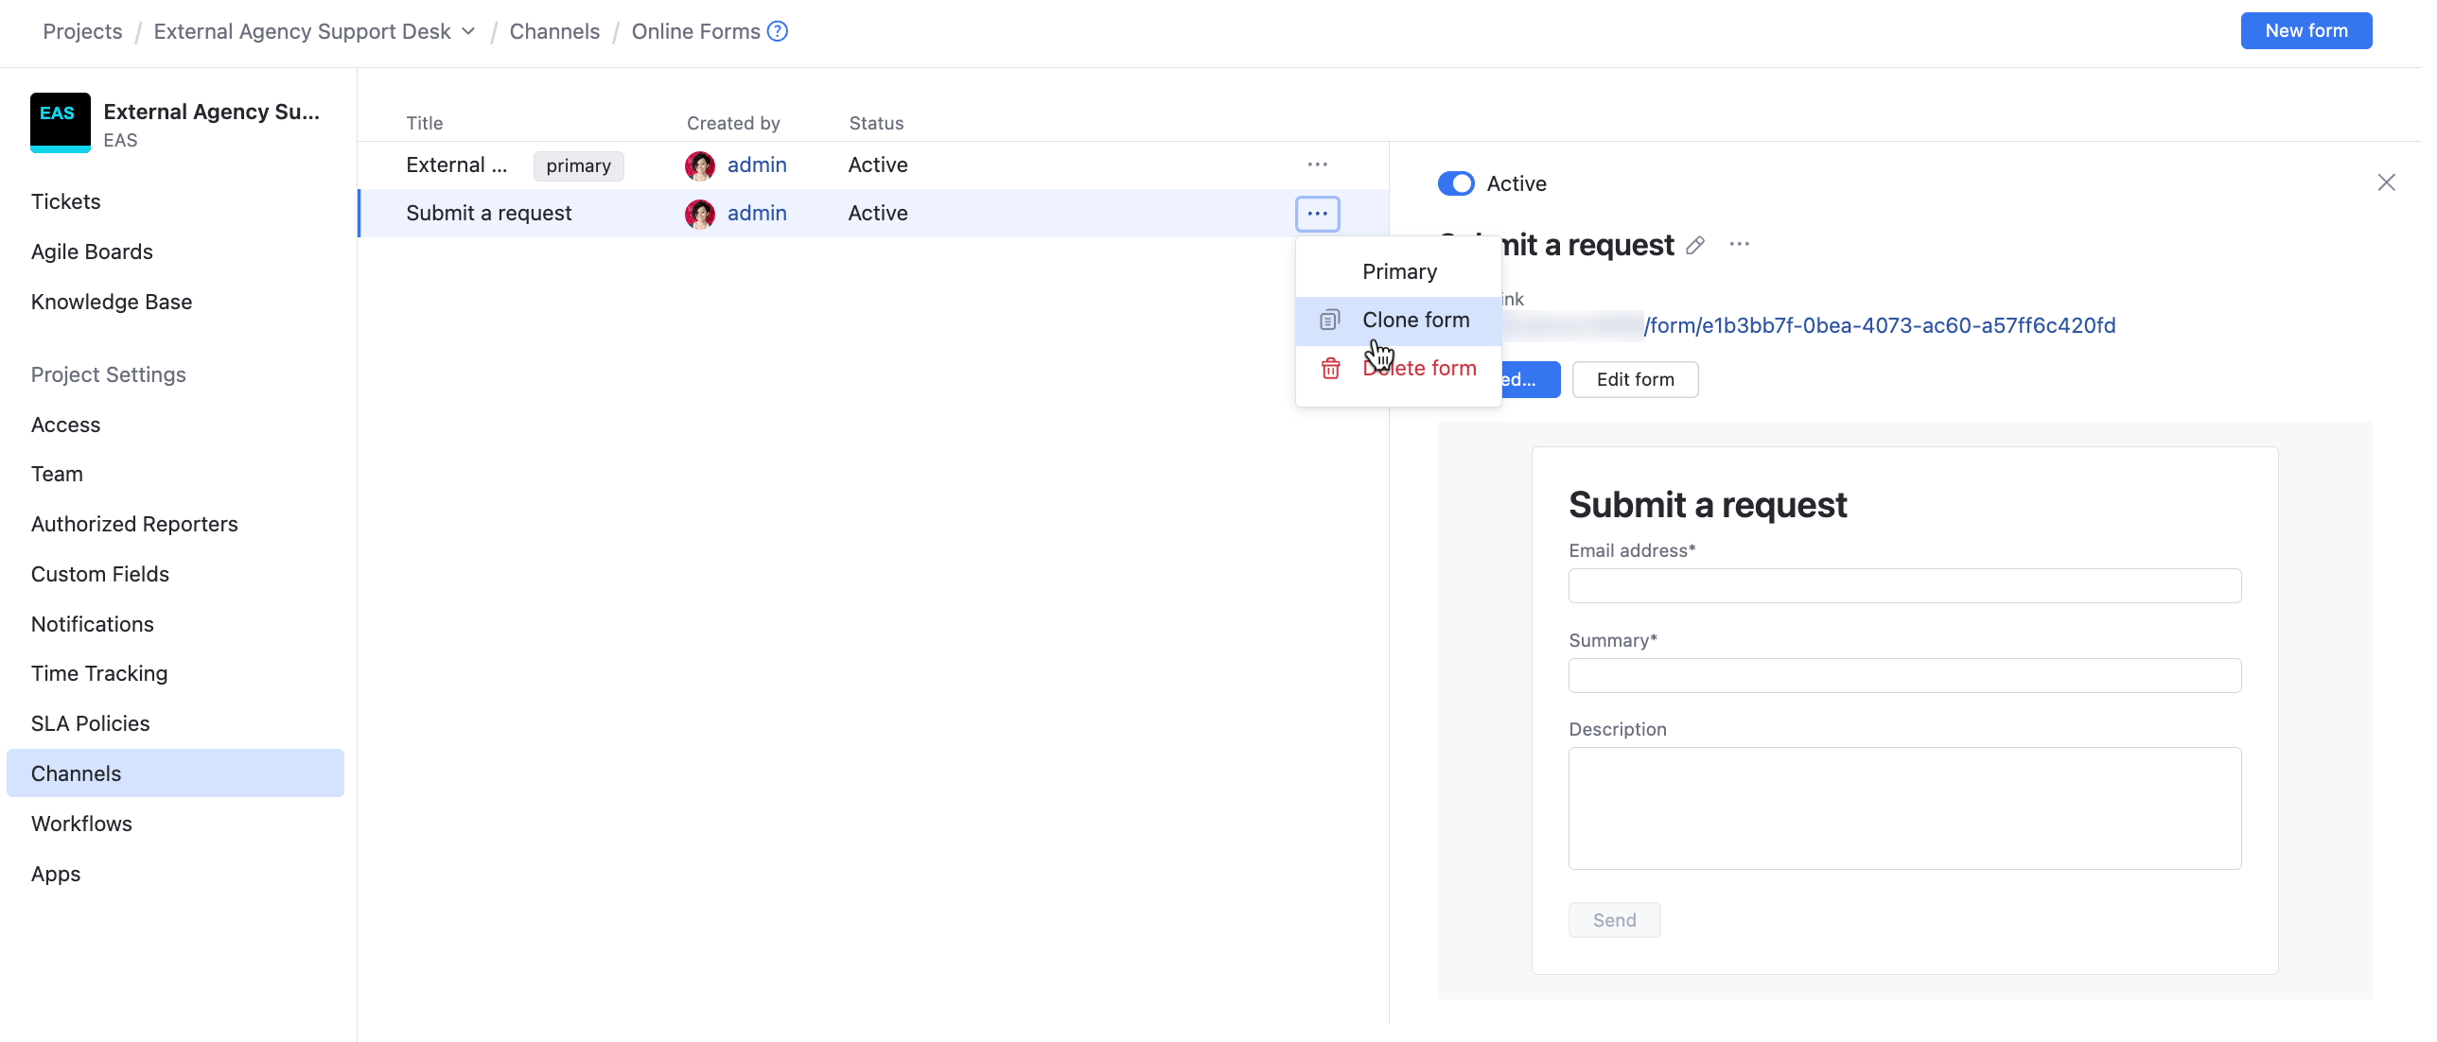Image resolution: width=2437 pixels, height=1042 pixels.
Task: Choose Primary in the context menu
Action: tap(1398, 271)
